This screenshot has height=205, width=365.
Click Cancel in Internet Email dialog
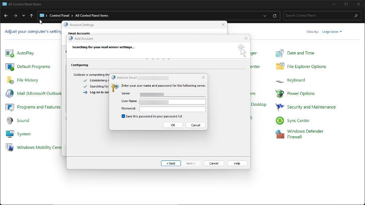point(195,125)
